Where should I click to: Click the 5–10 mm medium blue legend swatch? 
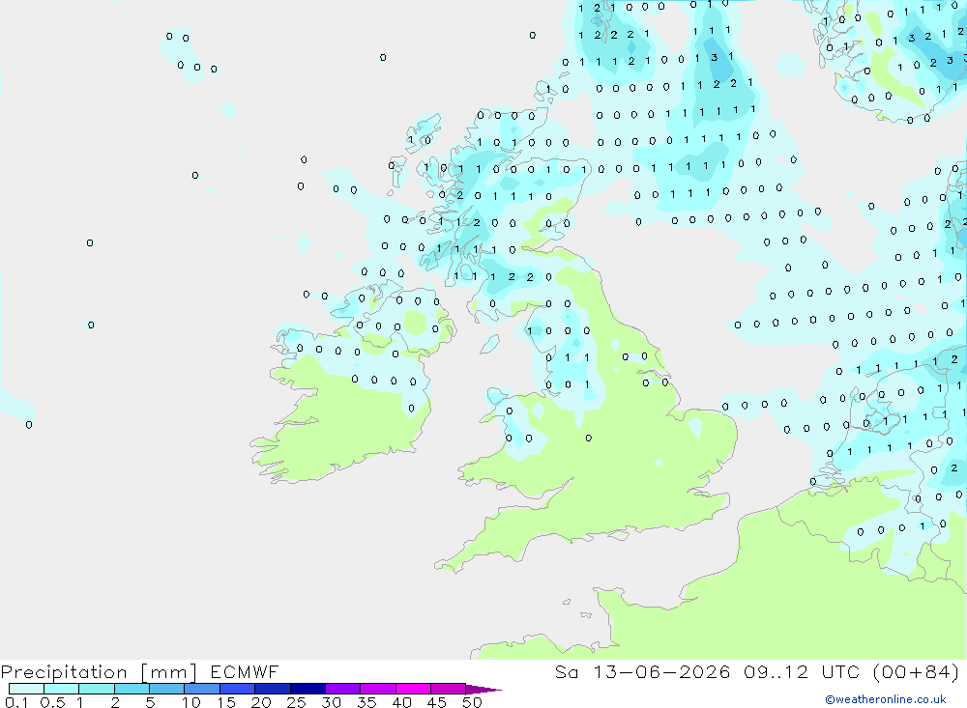click(166, 689)
